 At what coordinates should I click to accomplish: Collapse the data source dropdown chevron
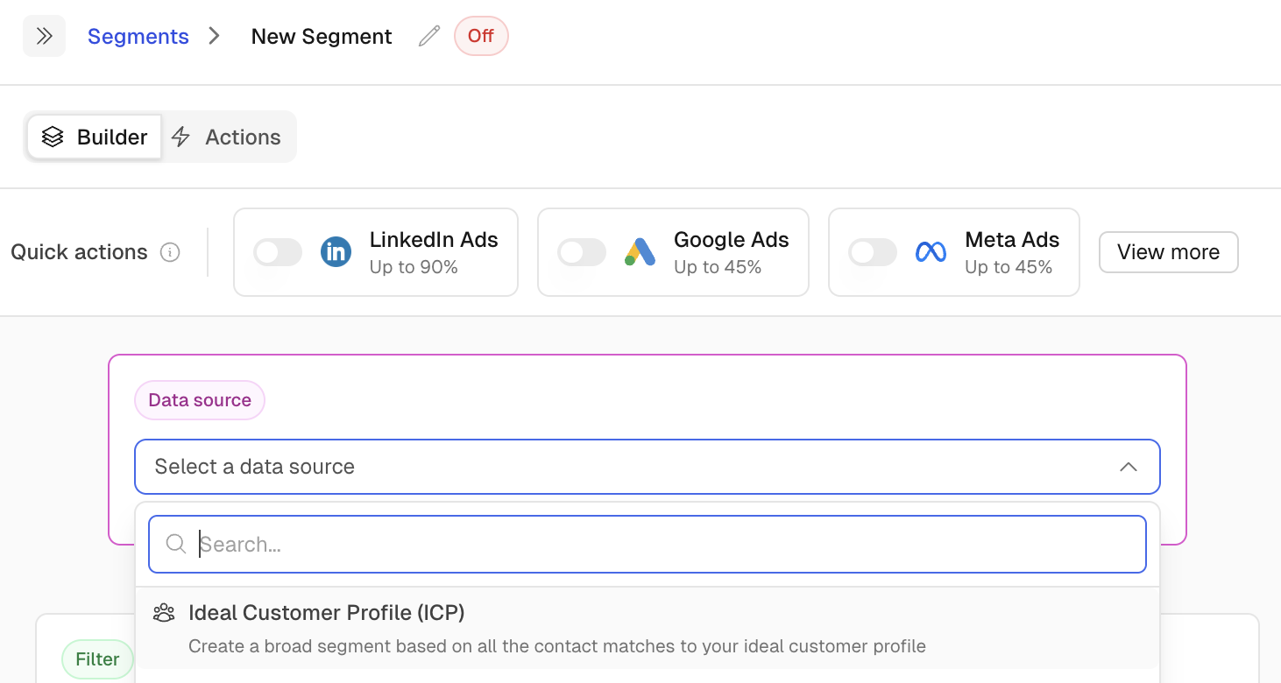[1129, 467]
